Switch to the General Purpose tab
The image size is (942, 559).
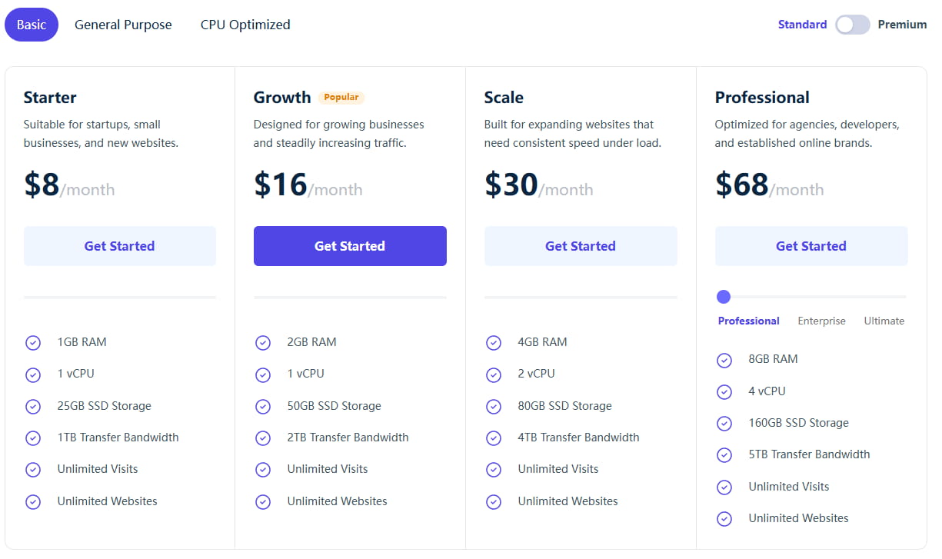pos(123,25)
